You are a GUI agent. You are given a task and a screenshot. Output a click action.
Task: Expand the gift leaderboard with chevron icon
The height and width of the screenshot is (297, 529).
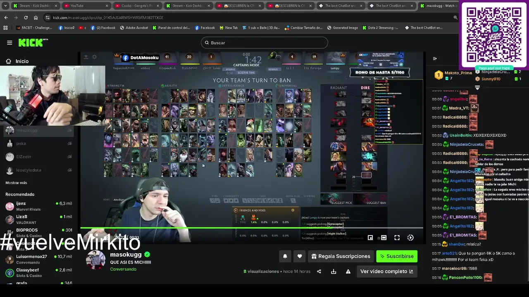coord(477,87)
